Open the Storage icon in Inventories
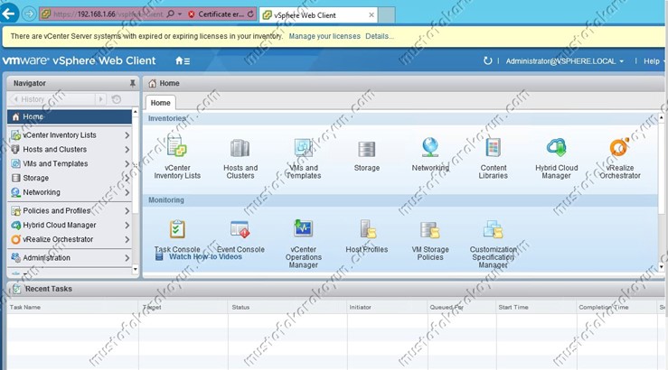This screenshot has height=370, width=668. coord(366,149)
